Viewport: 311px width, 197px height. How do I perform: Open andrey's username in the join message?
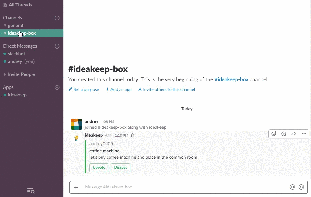(x=92, y=121)
